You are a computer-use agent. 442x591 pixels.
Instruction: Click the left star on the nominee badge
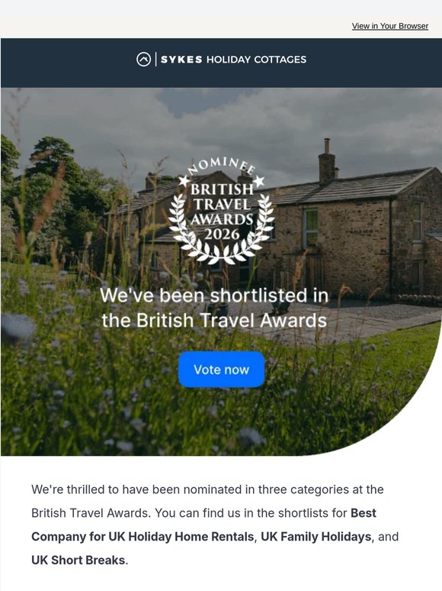point(184,180)
